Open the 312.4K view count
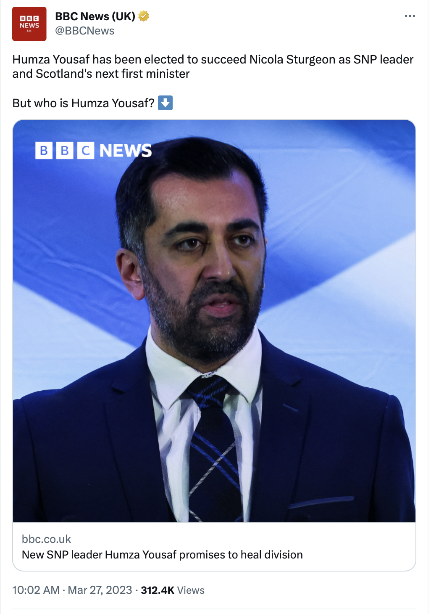This screenshot has width=431, height=614. click(158, 590)
